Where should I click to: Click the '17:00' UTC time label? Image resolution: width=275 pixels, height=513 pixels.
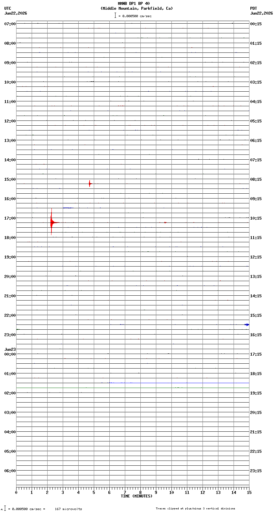[x=10, y=218]
